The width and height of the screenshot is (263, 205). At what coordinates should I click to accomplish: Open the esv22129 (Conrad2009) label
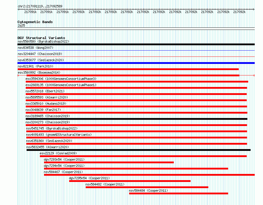(58, 153)
